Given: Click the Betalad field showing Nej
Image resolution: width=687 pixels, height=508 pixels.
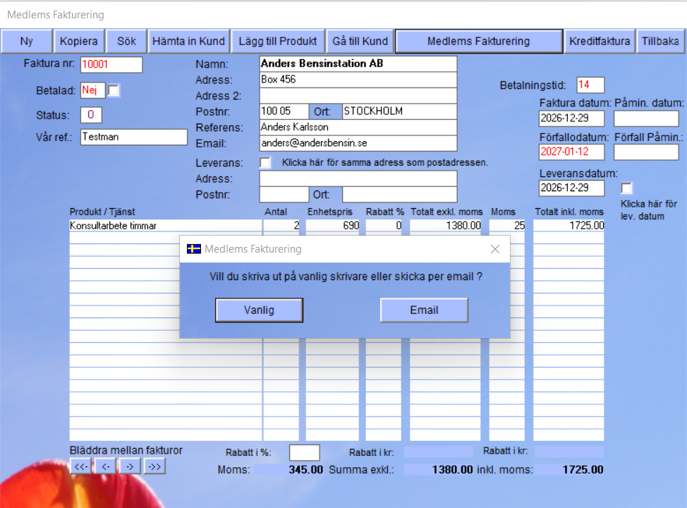Looking at the screenshot, I should [92, 90].
